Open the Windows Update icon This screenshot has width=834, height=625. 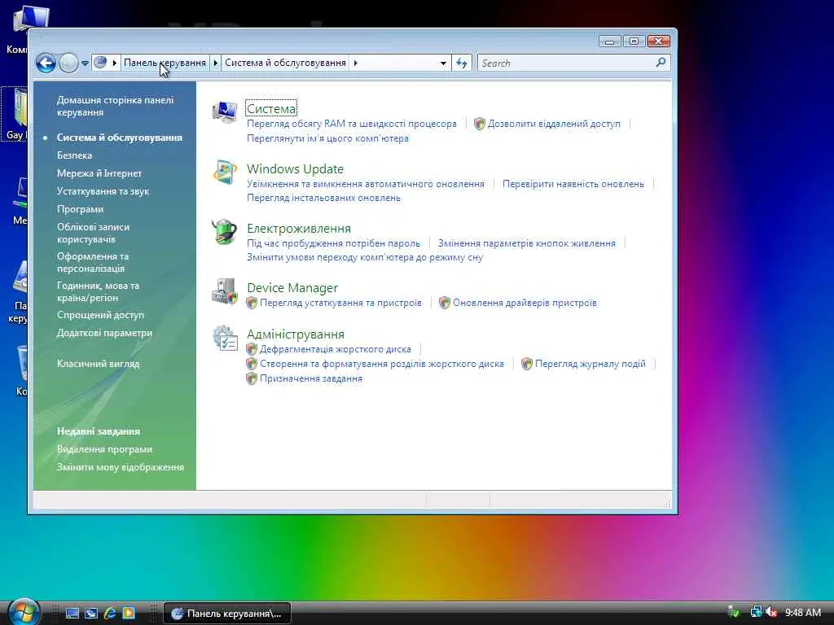tap(225, 173)
